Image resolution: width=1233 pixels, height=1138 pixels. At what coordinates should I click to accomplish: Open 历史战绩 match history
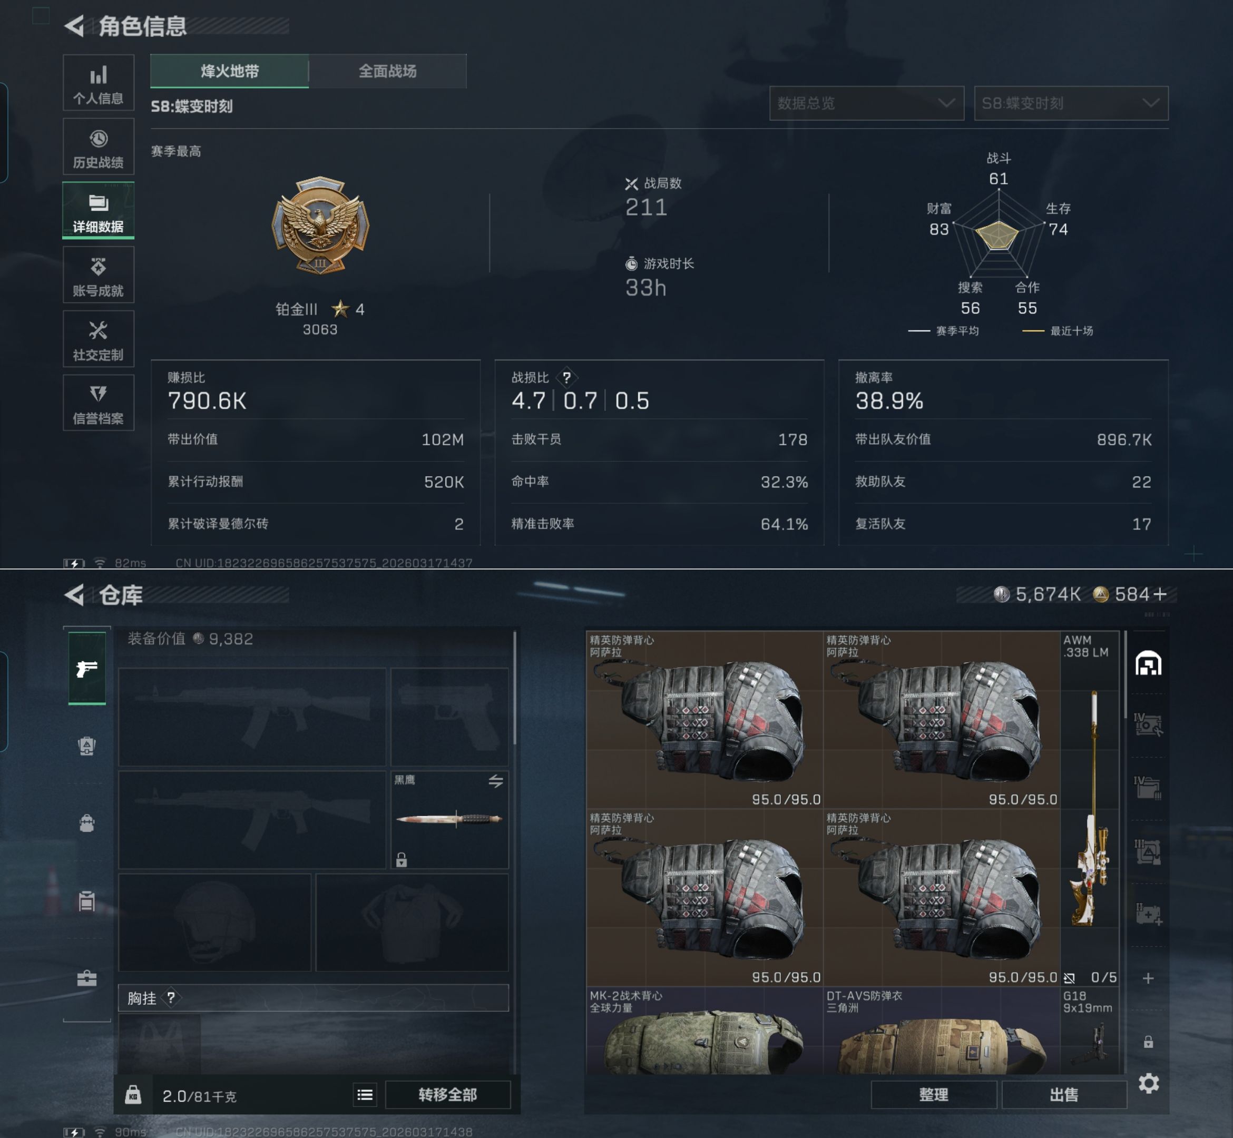99,147
